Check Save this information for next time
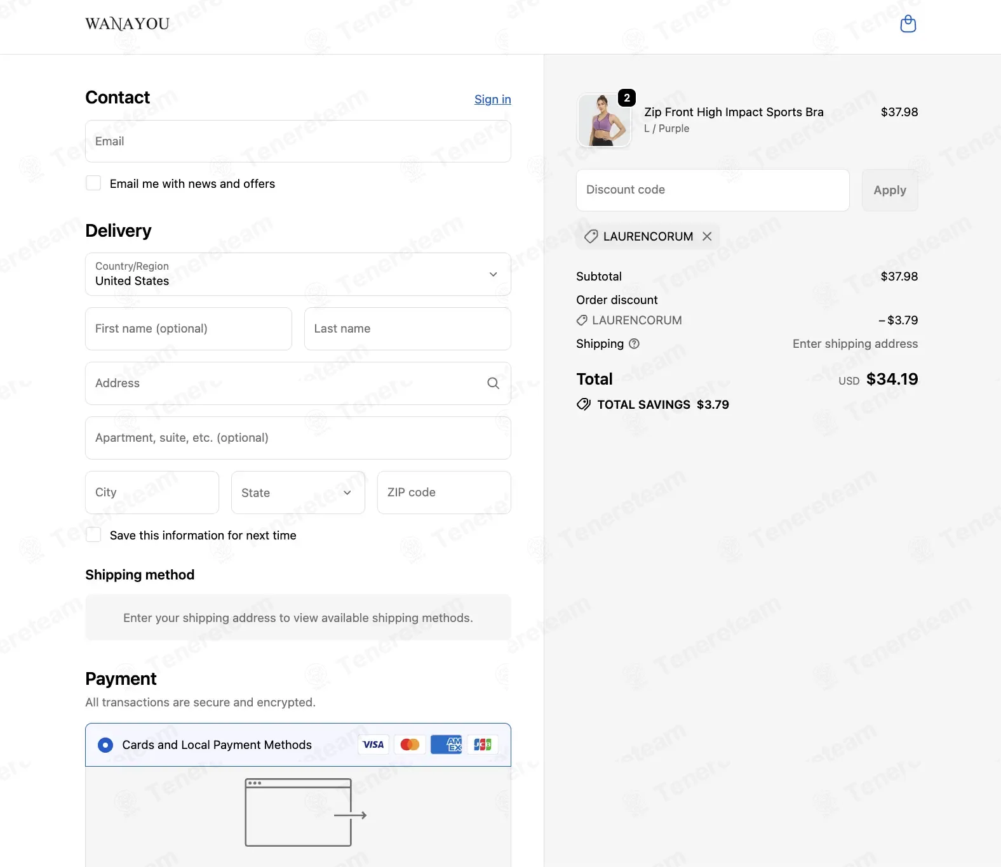 coord(93,534)
